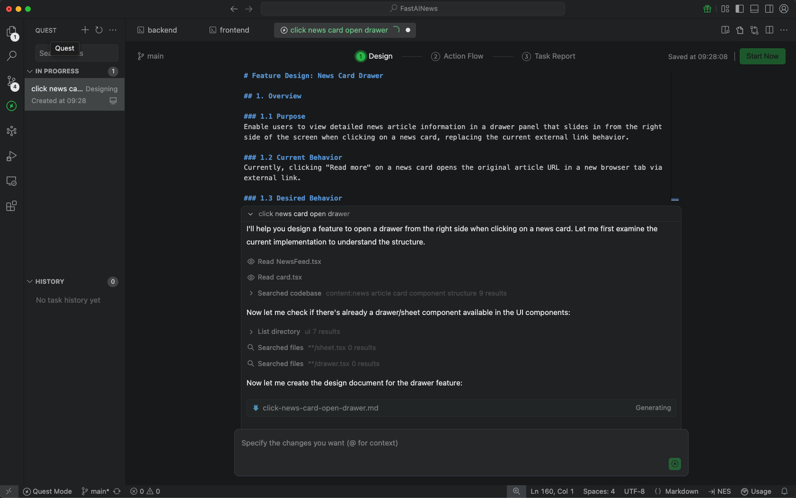Open the Search view in activity bar
Screen dimensions: 796x498
11,56
